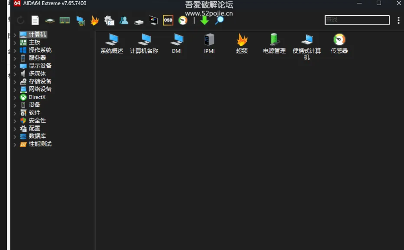Select 配置 in the sidebar tree

click(x=34, y=128)
